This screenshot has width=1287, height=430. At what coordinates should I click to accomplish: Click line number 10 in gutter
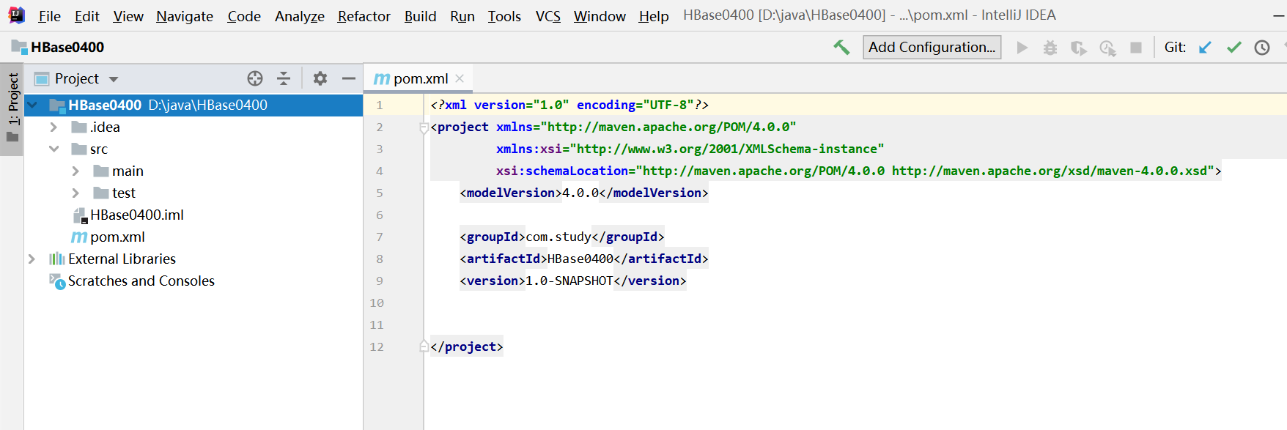click(x=377, y=303)
